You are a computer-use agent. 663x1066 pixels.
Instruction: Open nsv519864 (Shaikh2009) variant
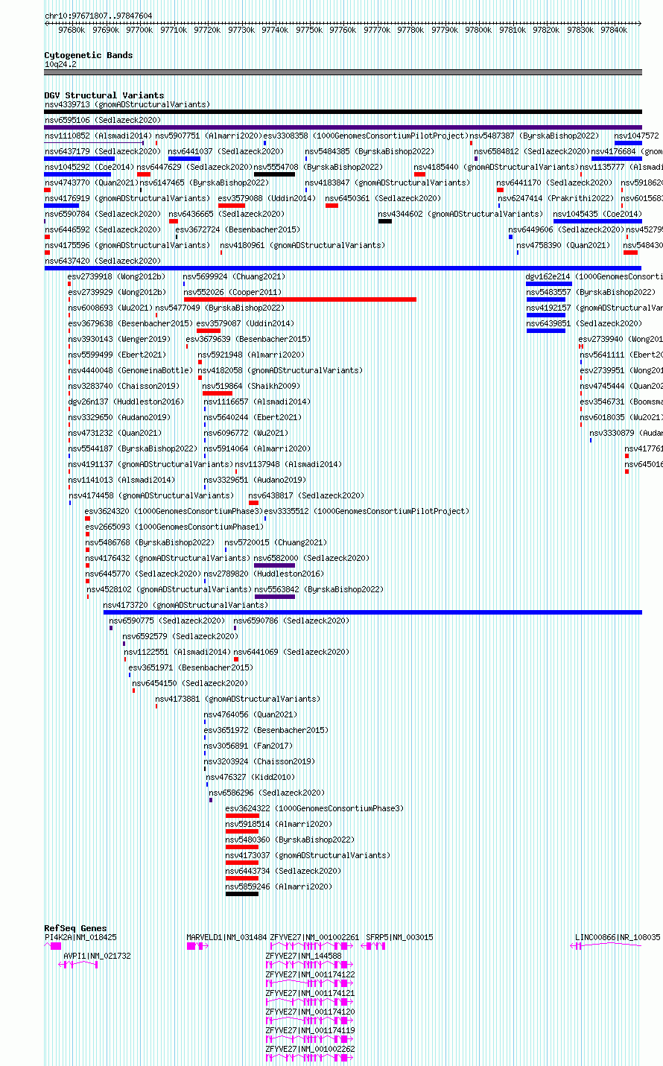251,386
